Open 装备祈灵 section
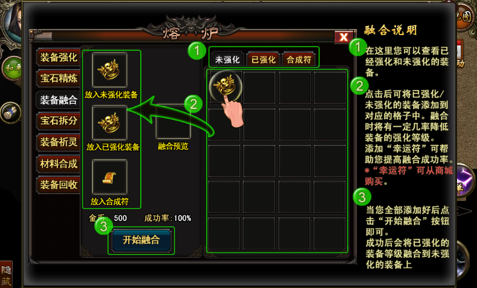 59,142
